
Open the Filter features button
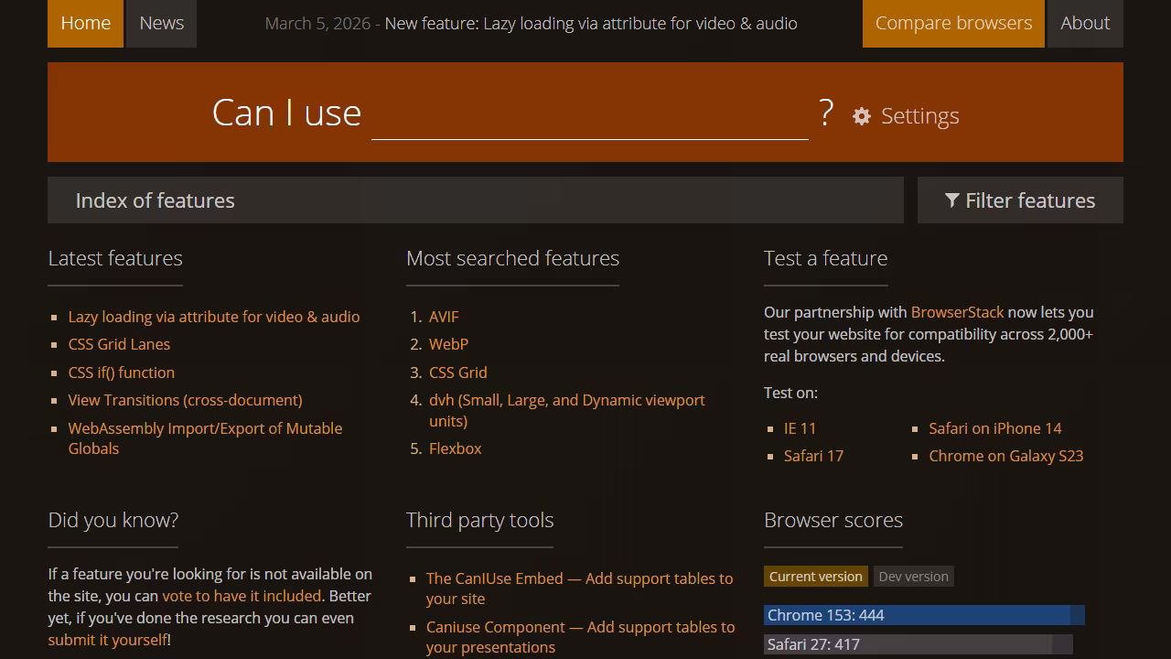(1020, 200)
